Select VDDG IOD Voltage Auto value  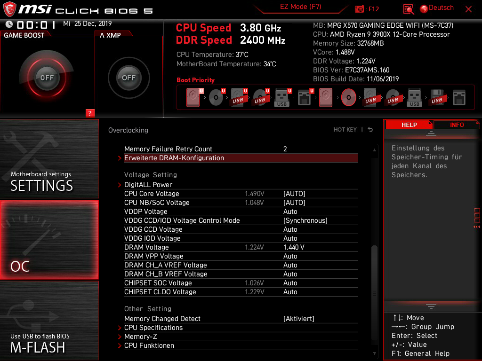(290, 238)
